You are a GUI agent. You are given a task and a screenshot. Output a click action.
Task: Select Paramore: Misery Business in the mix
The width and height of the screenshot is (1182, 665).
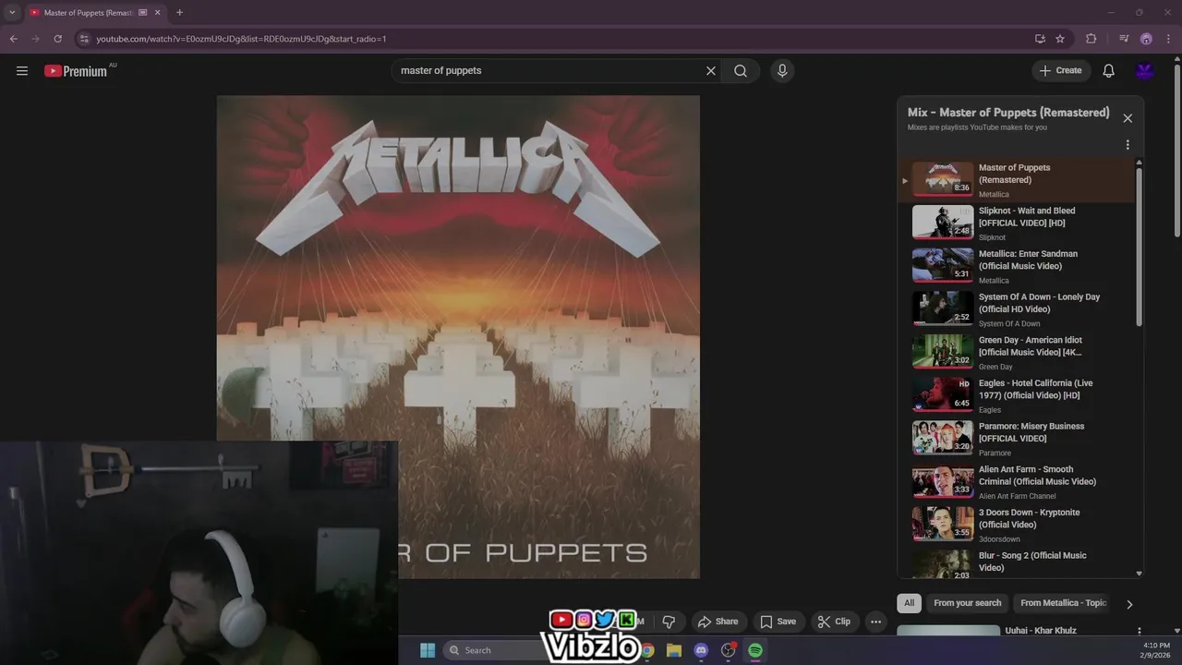click(1016, 439)
